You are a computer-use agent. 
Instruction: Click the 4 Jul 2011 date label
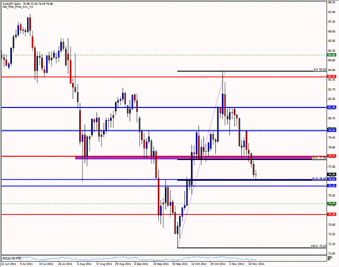point(26,264)
